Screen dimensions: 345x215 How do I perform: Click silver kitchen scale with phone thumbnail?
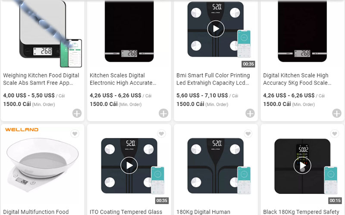pyautogui.click(x=43, y=34)
